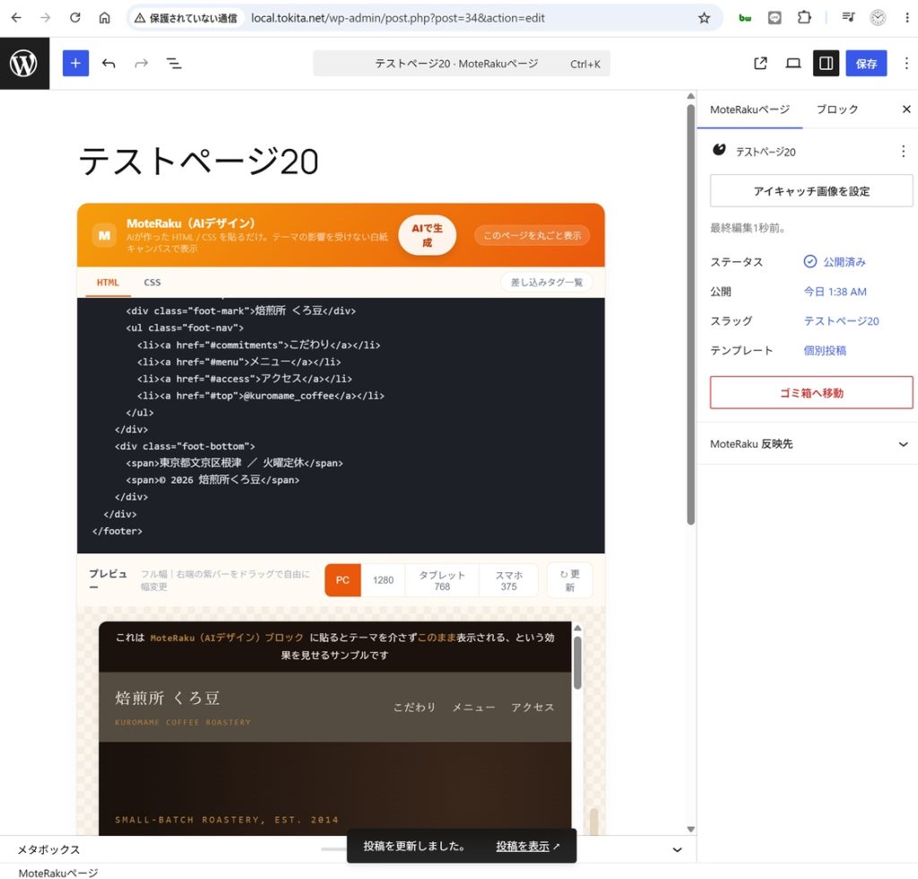This screenshot has height=879, width=918.
Task: Click the published status check icon
Action: [810, 262]
